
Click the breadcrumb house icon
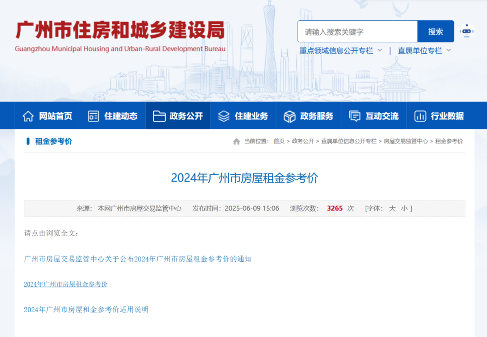click(x=236, y=141)
